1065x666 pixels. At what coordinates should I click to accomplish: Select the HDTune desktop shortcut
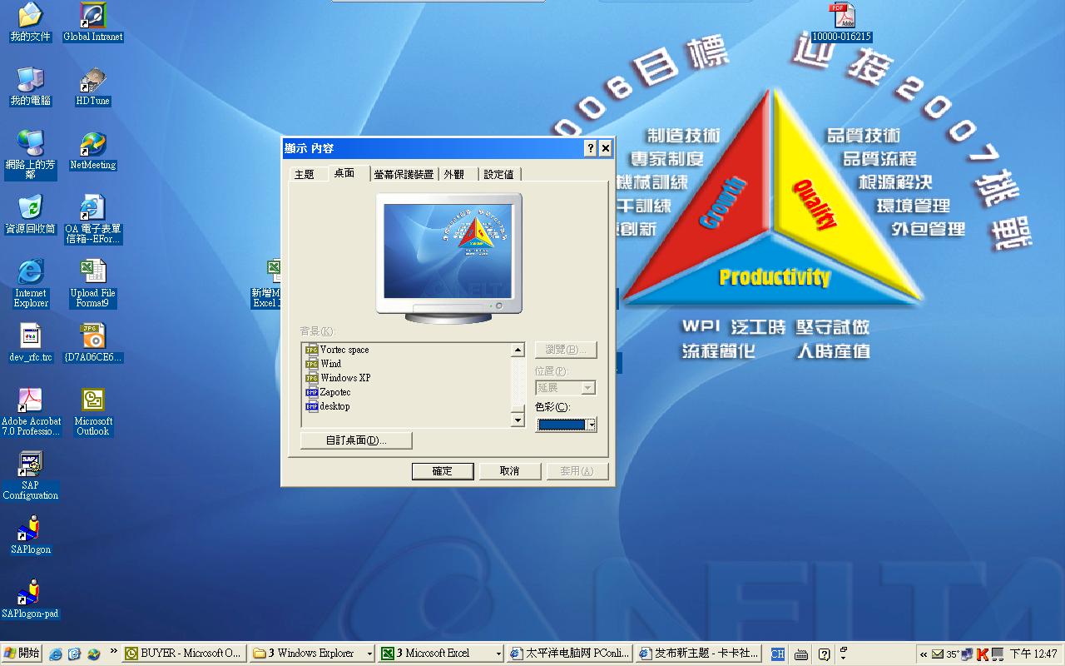(93, 87)
